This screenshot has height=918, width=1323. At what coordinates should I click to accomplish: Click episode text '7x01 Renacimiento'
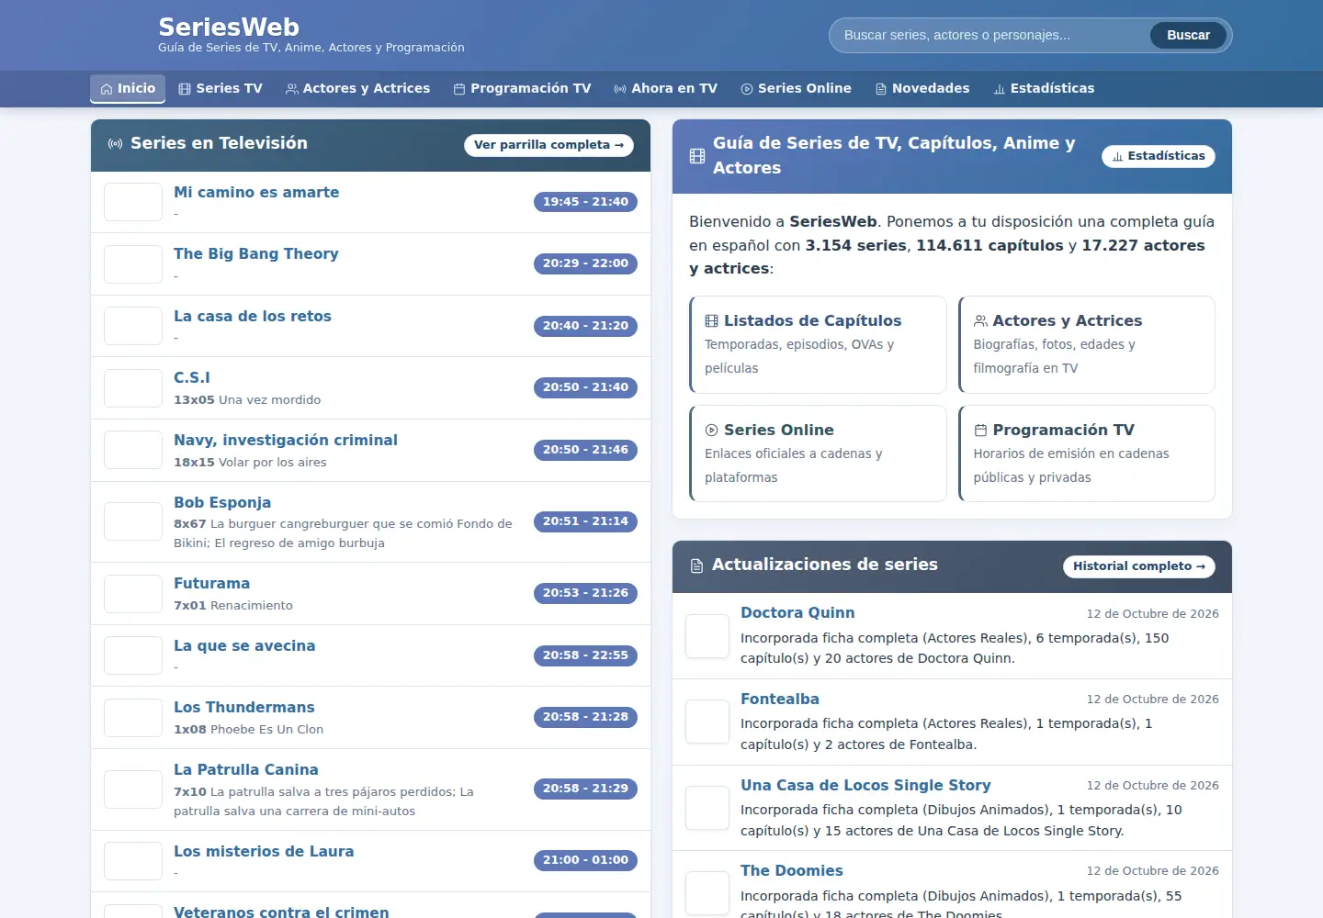point(233,606)
